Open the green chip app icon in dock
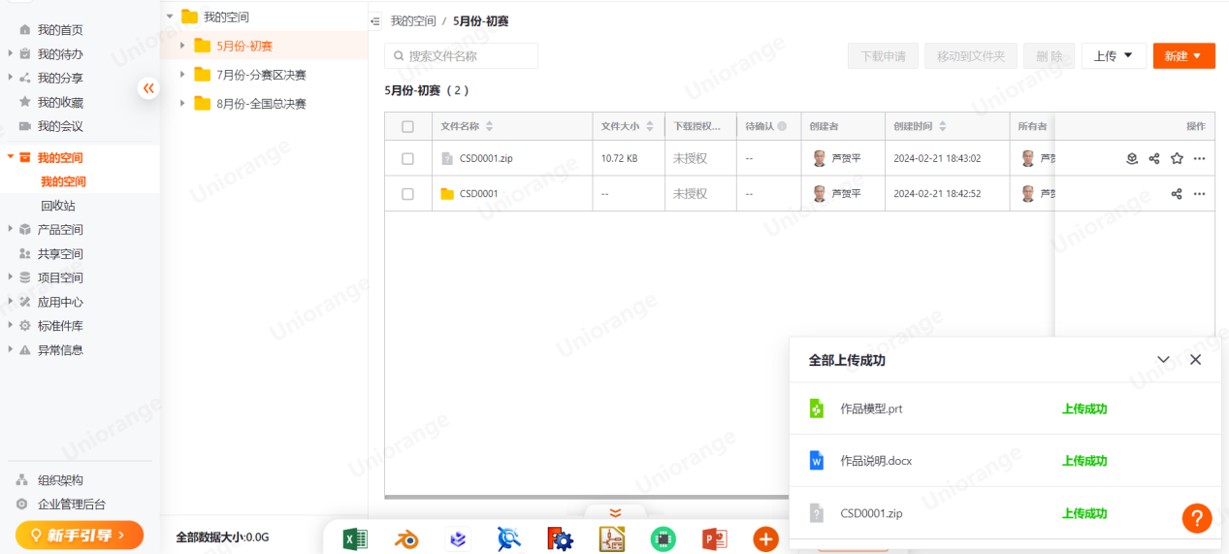1229x554 pixels. pos(663,538)
